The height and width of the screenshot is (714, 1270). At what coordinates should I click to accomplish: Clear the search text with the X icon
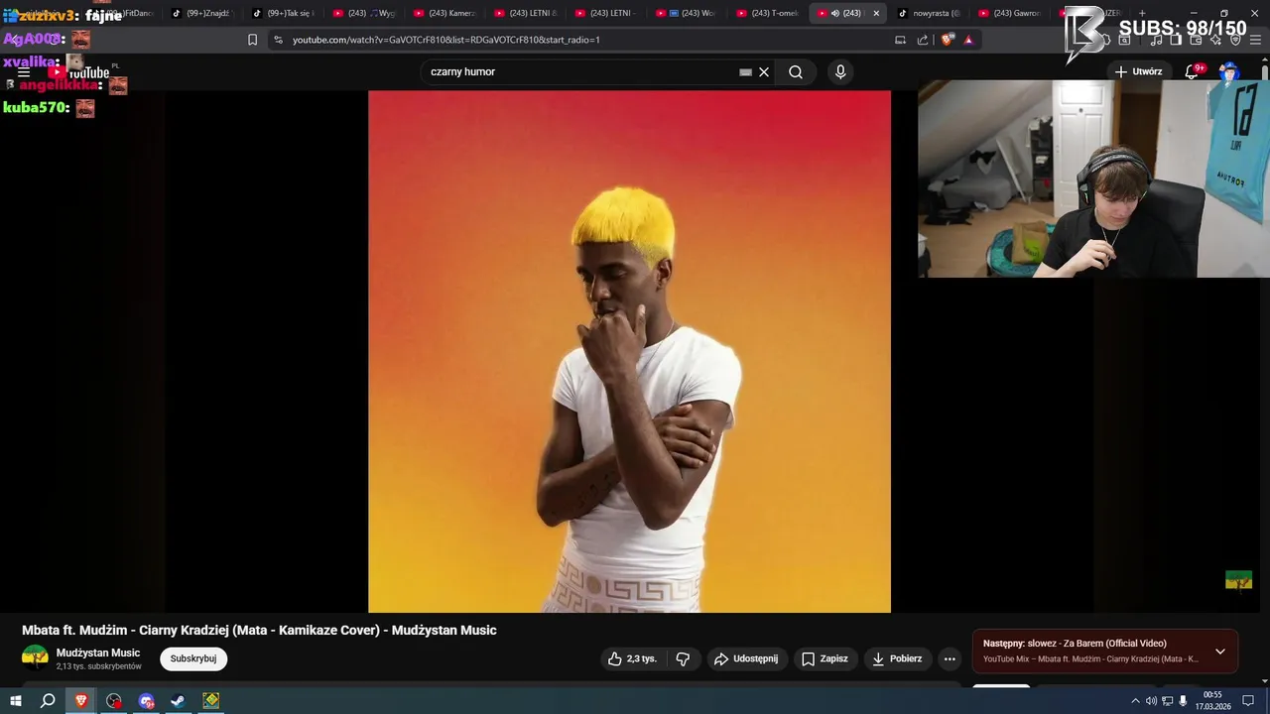tap(764, 72)
